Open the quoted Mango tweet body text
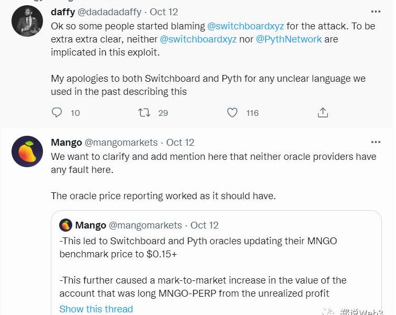 click(199, 267)
